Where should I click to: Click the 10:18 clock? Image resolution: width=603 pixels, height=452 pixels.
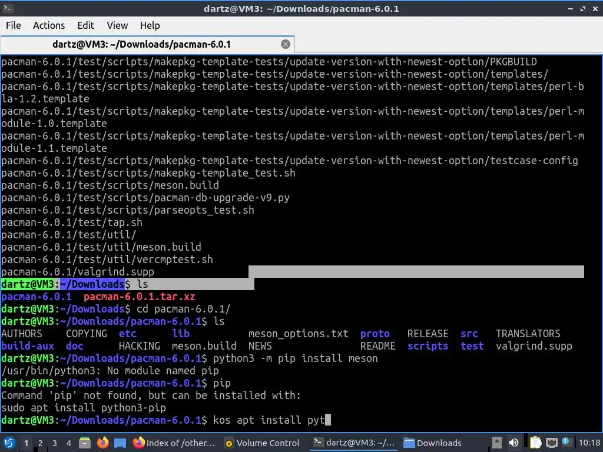pos(589,443)
